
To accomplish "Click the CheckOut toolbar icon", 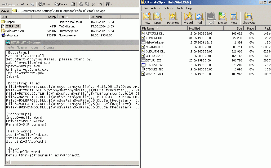I will [x=248, y=18].
